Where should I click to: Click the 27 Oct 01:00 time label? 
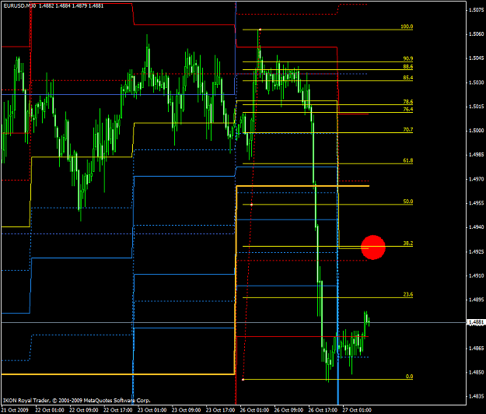[356, 410]
